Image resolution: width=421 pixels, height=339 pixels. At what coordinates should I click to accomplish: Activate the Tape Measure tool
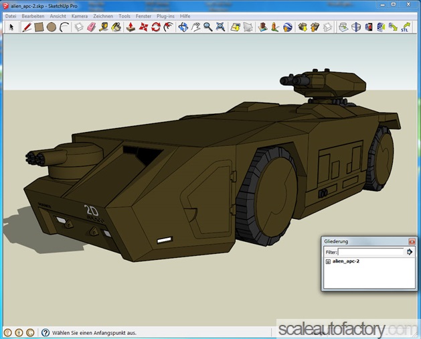(104, 27)
